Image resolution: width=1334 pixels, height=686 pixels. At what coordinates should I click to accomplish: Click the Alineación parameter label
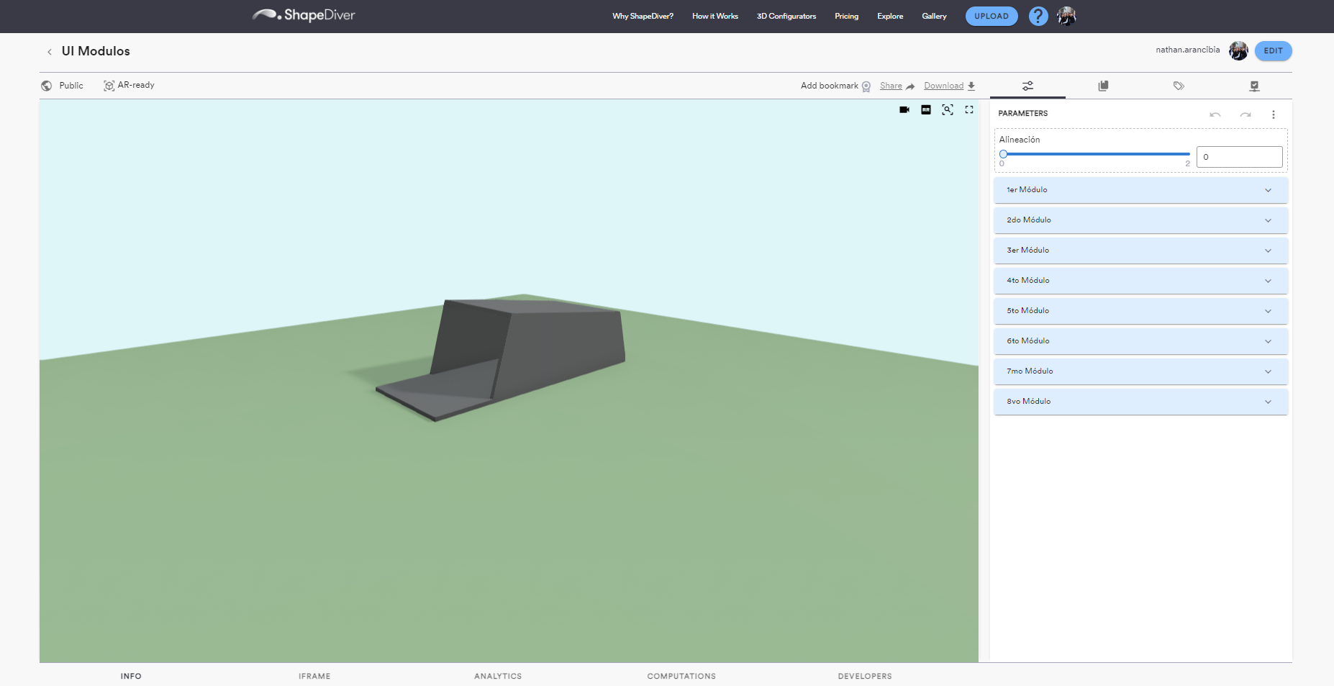click(1019, 140)
